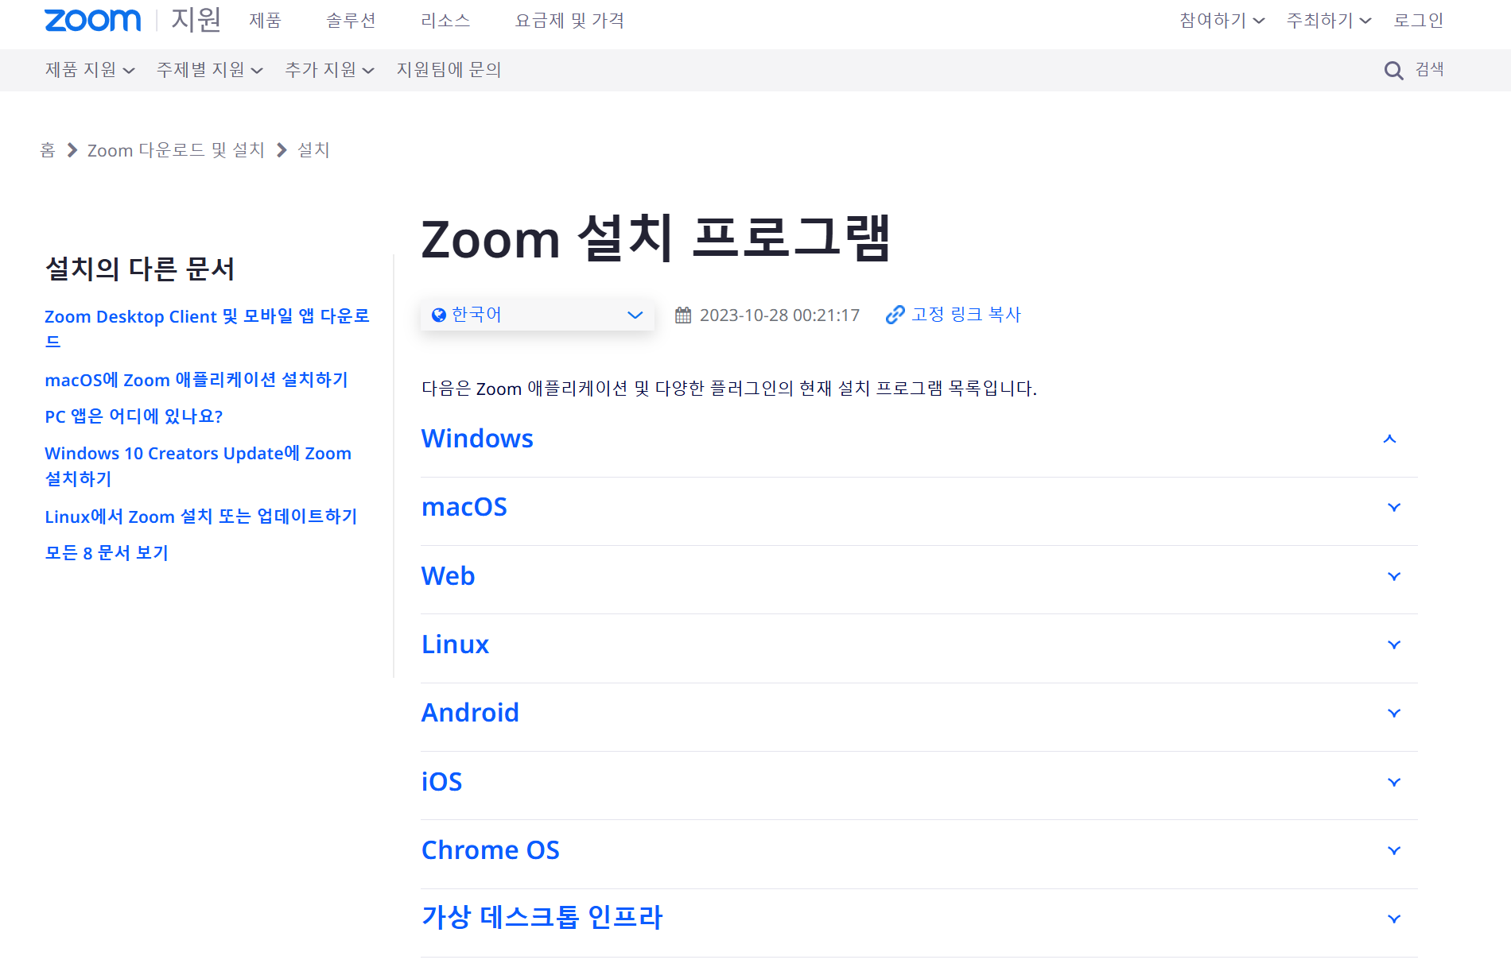
Task: Click the Zoom logo
Action: 92,21
